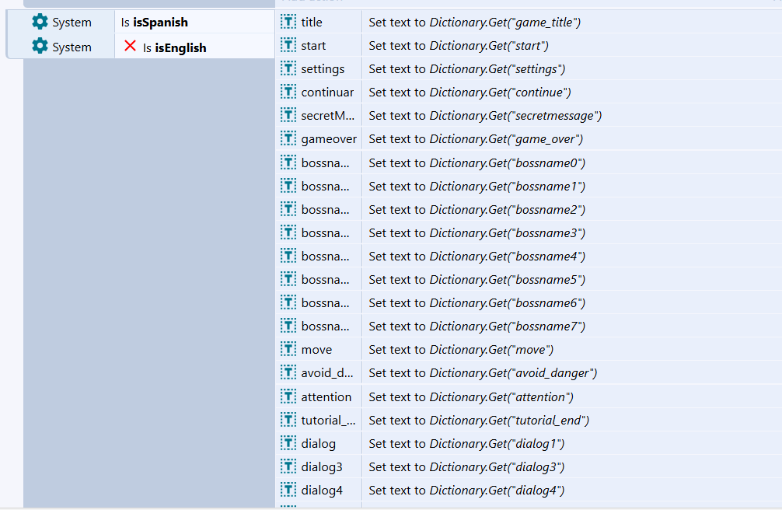The height and width of the screenshot is (510, 782).
Task: Click the System gear icon beside isSpanish
Action: point(40,22)
